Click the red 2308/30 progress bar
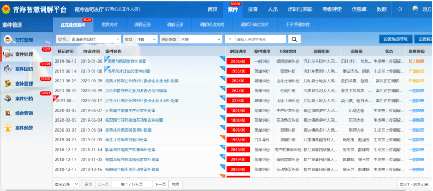 click(238, 62)
